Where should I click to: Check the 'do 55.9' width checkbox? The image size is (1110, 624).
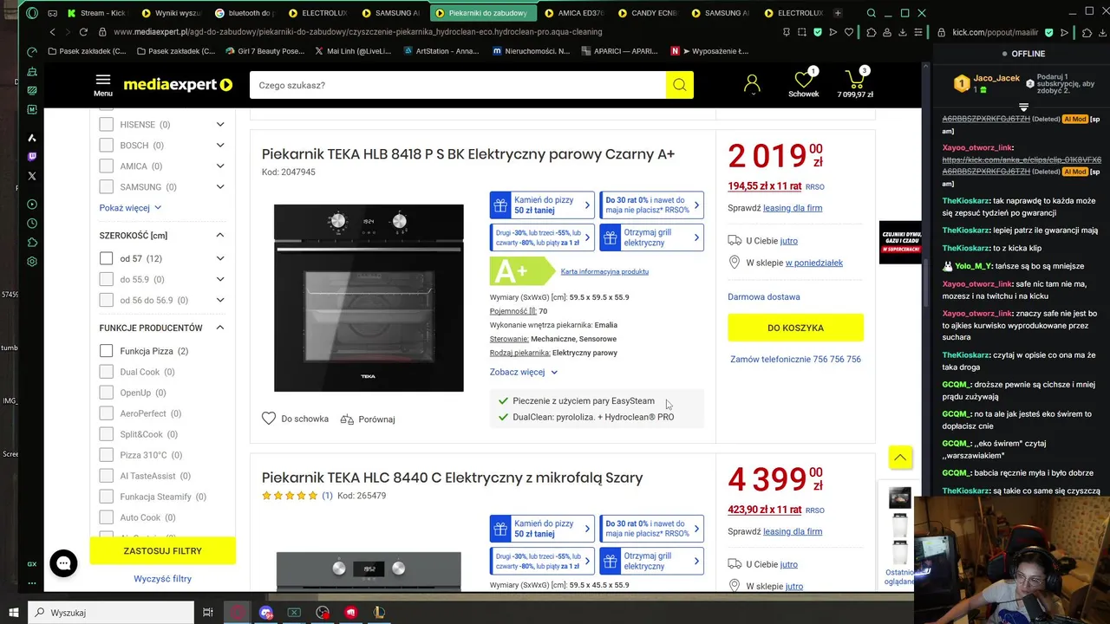(106, 279)
